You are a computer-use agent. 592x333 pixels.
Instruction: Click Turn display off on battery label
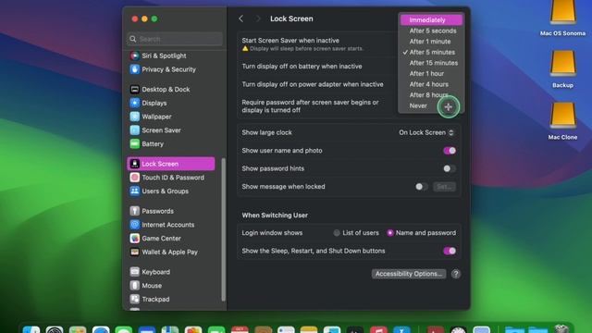302,66
